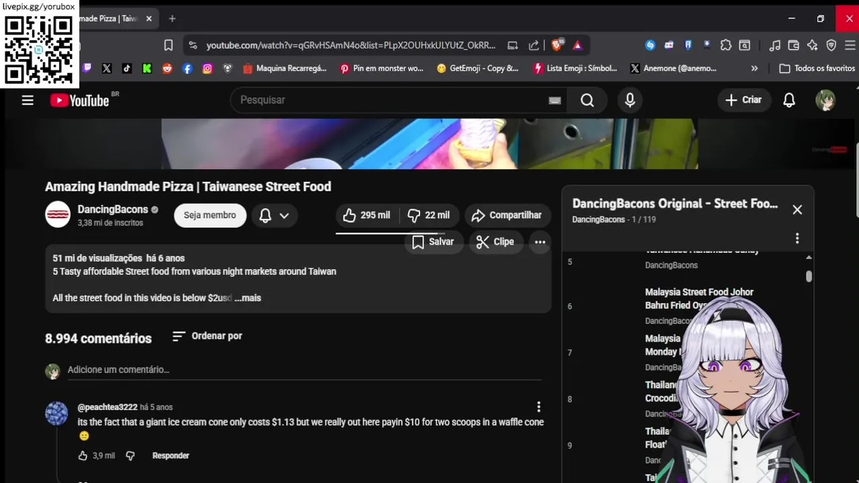Play Malaysia Street Food Johor playlist item

pos(698,299)
